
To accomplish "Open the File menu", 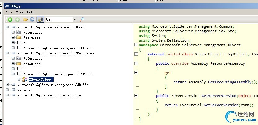I will [9, 12].
